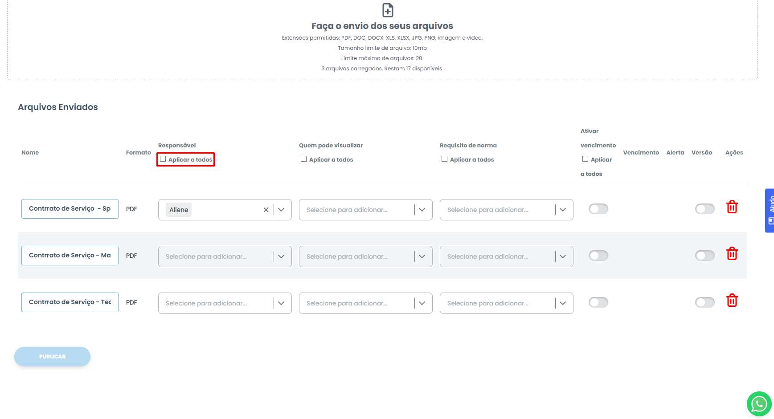This screenshot has height=419, width=774.
Task: Toggle Versão switch for the third file
Action: pyautogui.click(x=704, y=302)
